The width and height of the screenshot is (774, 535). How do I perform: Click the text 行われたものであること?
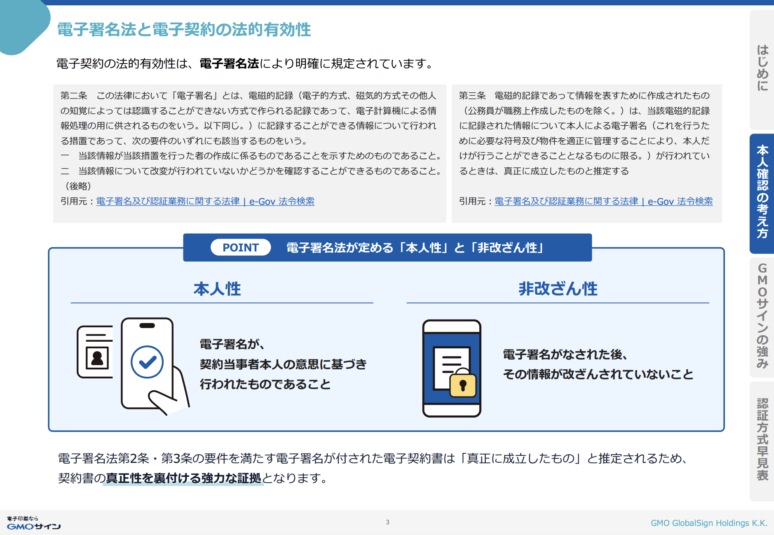[x=265, y=384]
